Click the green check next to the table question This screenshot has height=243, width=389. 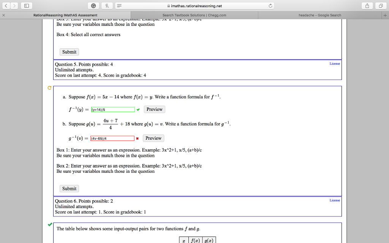(x=49, y=224)
